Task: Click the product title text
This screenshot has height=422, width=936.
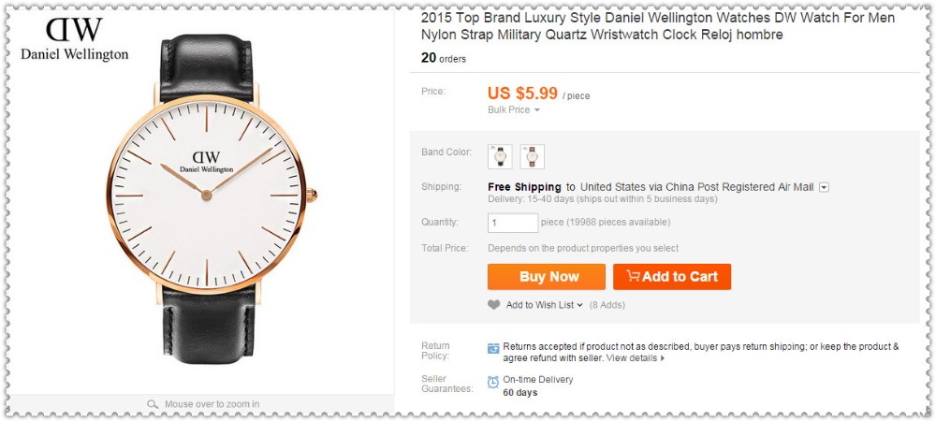Action: click(657, 26)
